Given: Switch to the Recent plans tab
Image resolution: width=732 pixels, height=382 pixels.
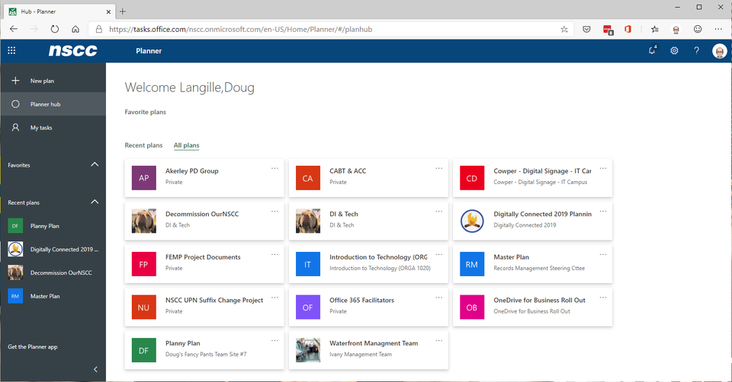Looking at the screenshot, I should tap(143, 145).
